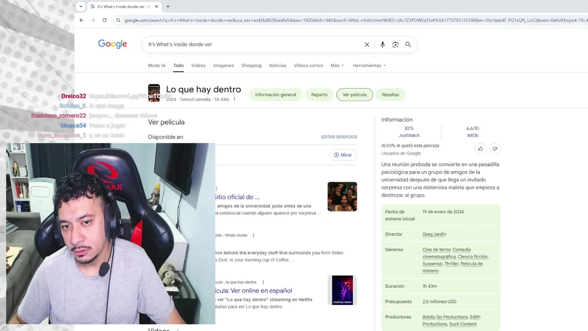This screenshot has height=331, width=588.
Task: Click the Google logo
Action: 113,44
